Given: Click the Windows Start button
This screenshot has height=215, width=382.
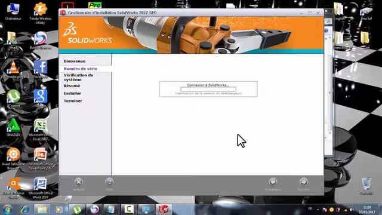Looking at the screenshot, I should pos(7,210).
